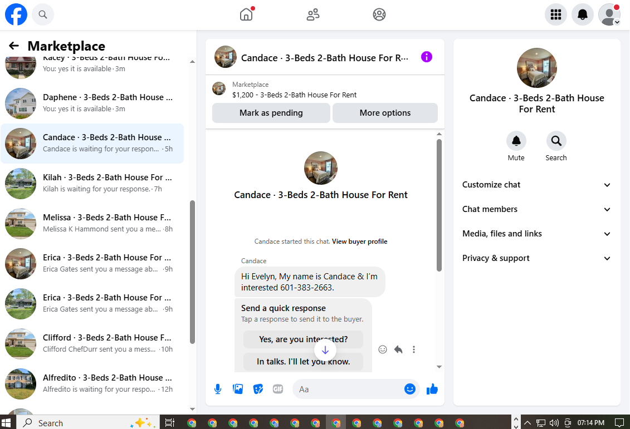Open Kilah conversation in list
630x429 pixels.
pyautogui.click(x=92, y=184)
